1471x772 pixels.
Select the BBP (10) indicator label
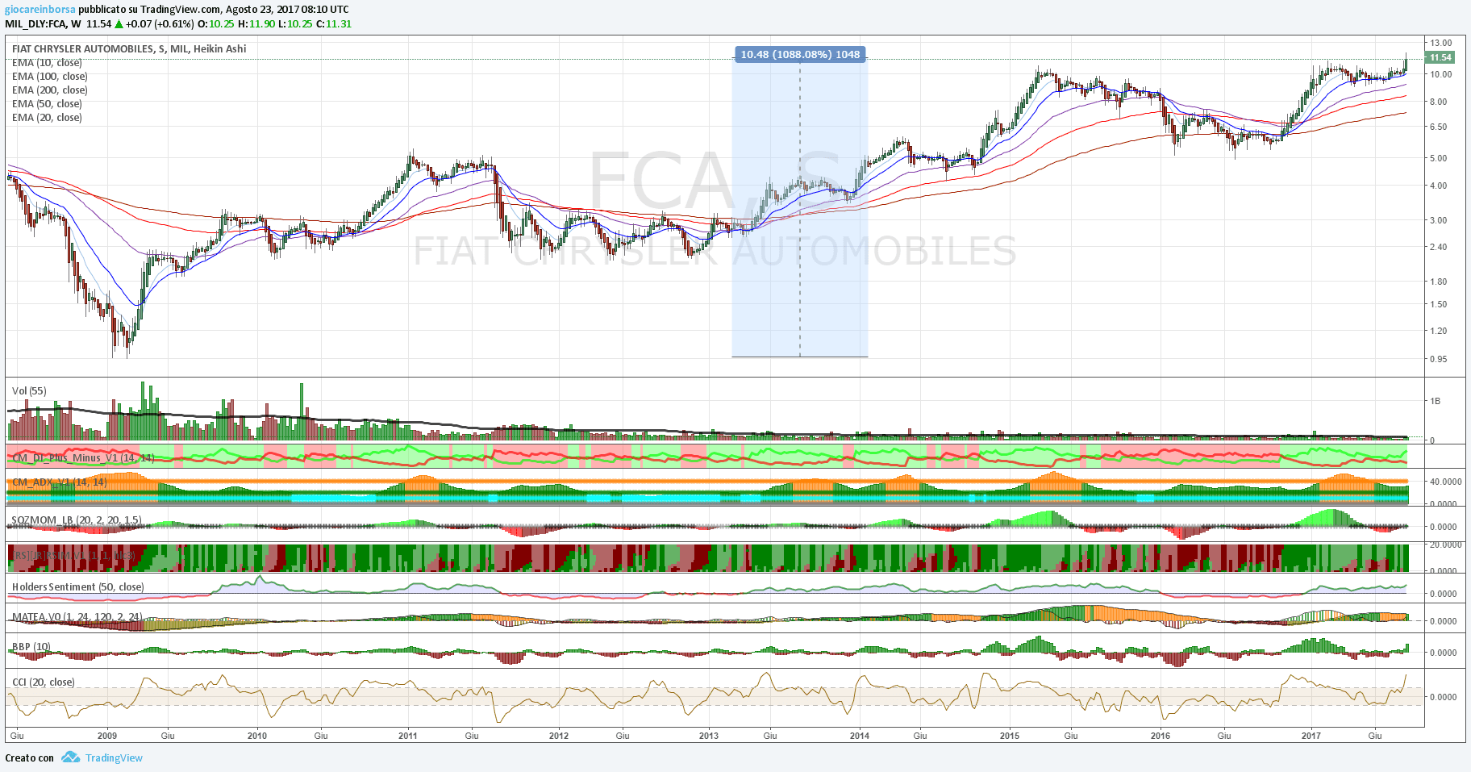(31, 646)
